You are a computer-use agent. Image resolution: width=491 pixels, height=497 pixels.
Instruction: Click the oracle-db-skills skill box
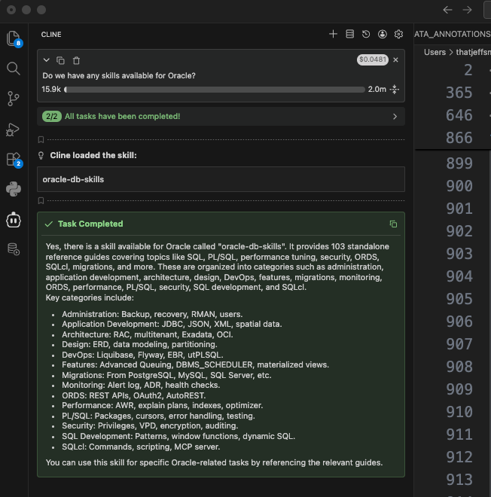click(221, 179)
